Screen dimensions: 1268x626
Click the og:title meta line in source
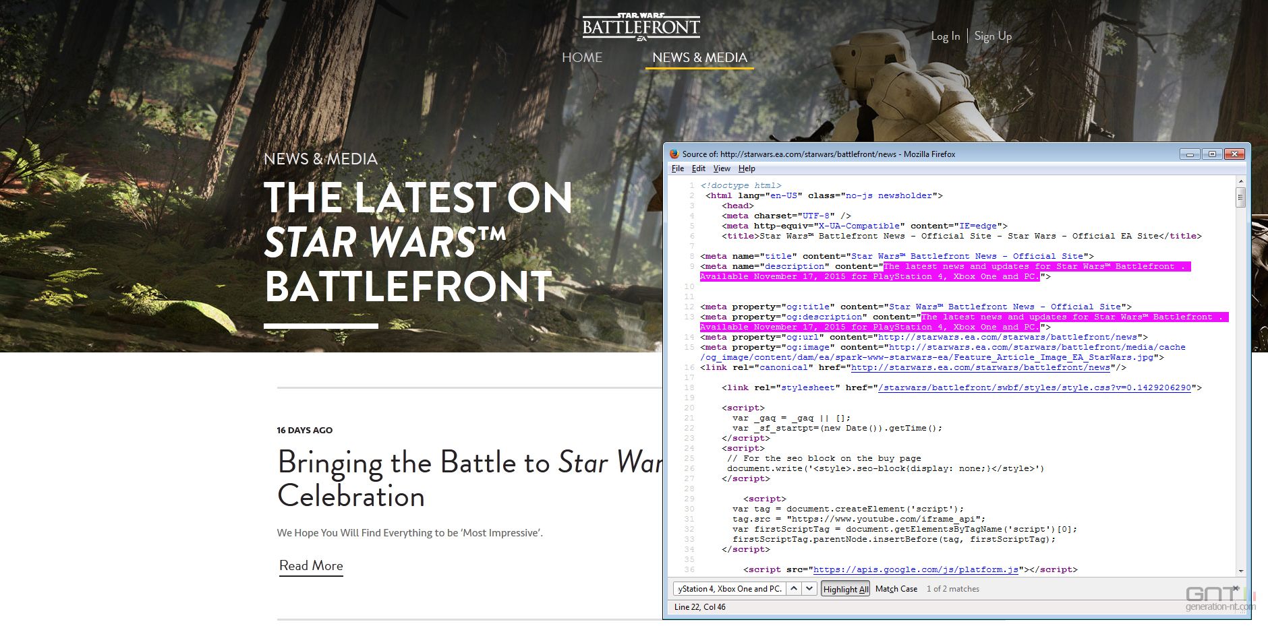[916, 307]
